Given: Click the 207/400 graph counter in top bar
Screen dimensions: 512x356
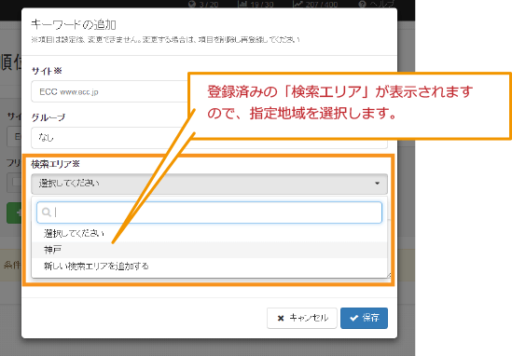Looking at the screenshot, I should [x=315, y=4].
